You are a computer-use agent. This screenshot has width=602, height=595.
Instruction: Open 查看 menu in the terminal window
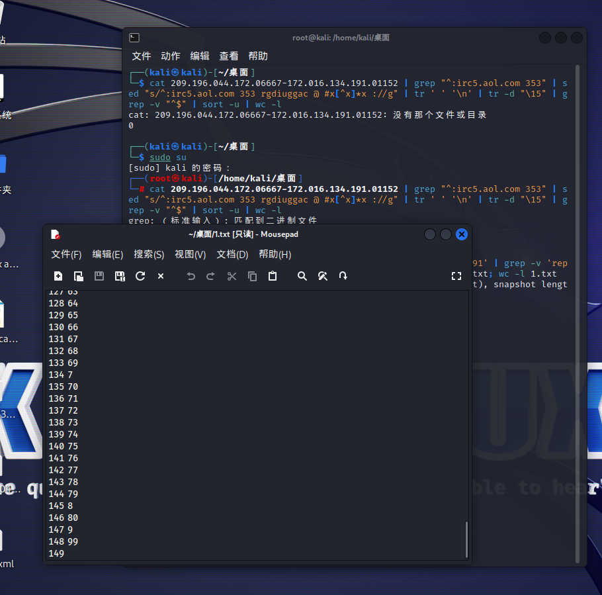tap(229, 56)
